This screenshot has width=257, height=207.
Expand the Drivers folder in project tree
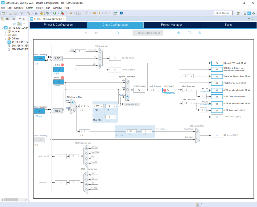[6, 39]
